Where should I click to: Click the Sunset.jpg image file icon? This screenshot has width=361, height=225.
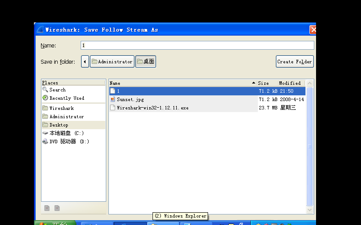pyautogui.click(x=112, y=99)
